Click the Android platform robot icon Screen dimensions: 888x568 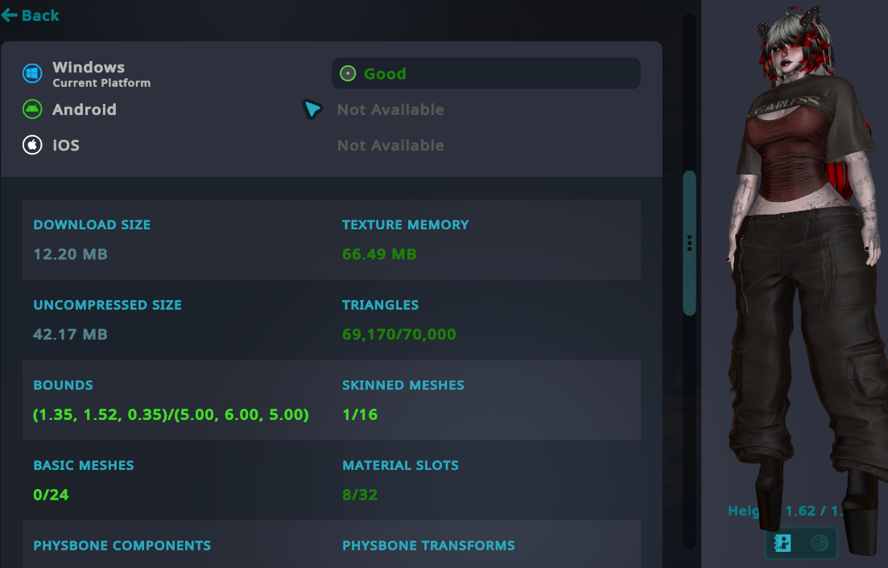click(x=32, y=109)
